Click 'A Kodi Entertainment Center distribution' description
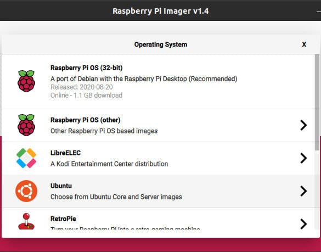Screen dimensions: 321x252 [109, 164]
